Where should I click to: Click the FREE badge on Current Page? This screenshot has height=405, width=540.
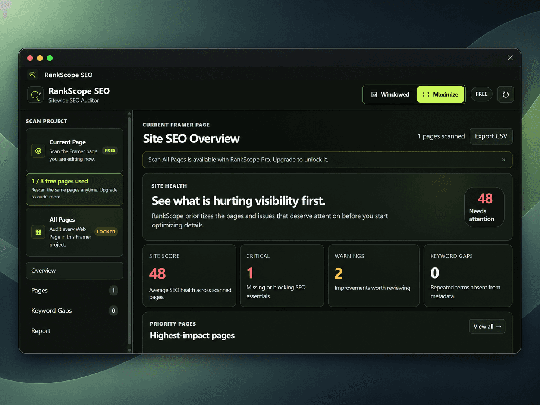point(110,151)
